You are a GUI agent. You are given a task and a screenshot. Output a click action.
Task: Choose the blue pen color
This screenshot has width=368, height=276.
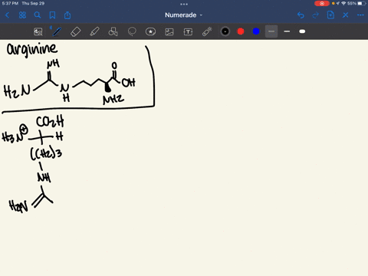coord(256,31)
